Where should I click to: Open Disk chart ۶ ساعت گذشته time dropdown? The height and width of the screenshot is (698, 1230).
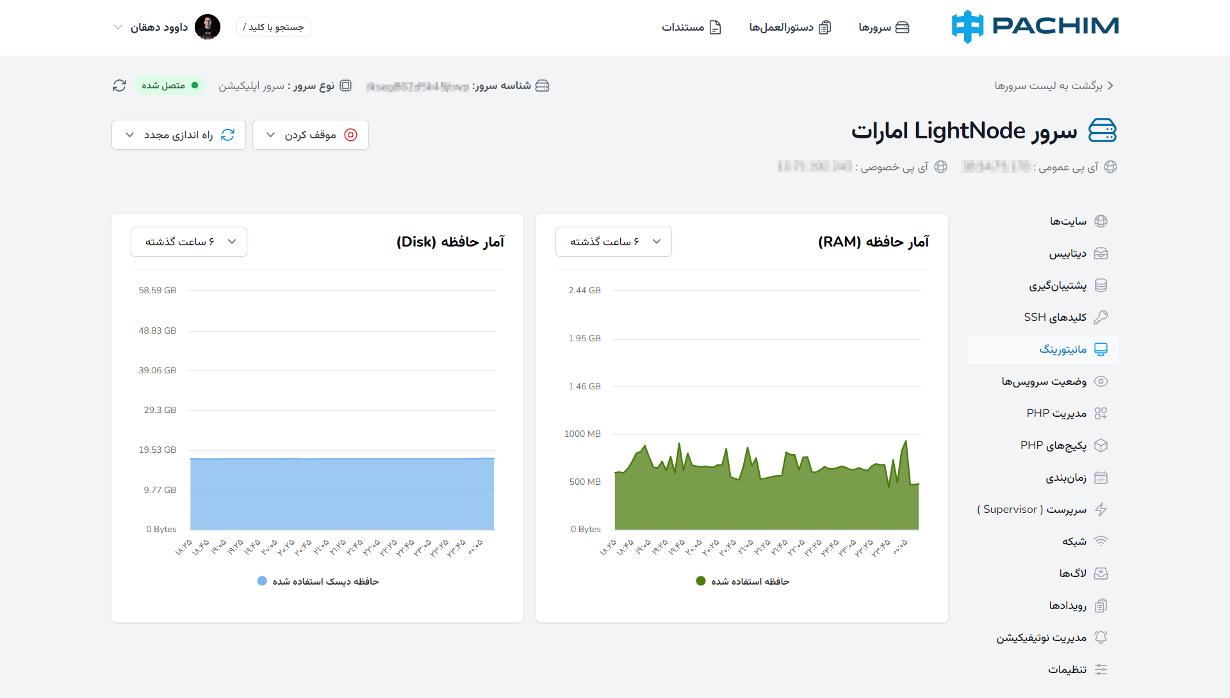click(188, 241)
